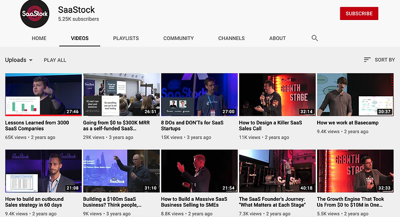This screenshot has width=400, height=217.
Task: Play the thumbnail with 21:54 duration
Action: click(199, 171)
